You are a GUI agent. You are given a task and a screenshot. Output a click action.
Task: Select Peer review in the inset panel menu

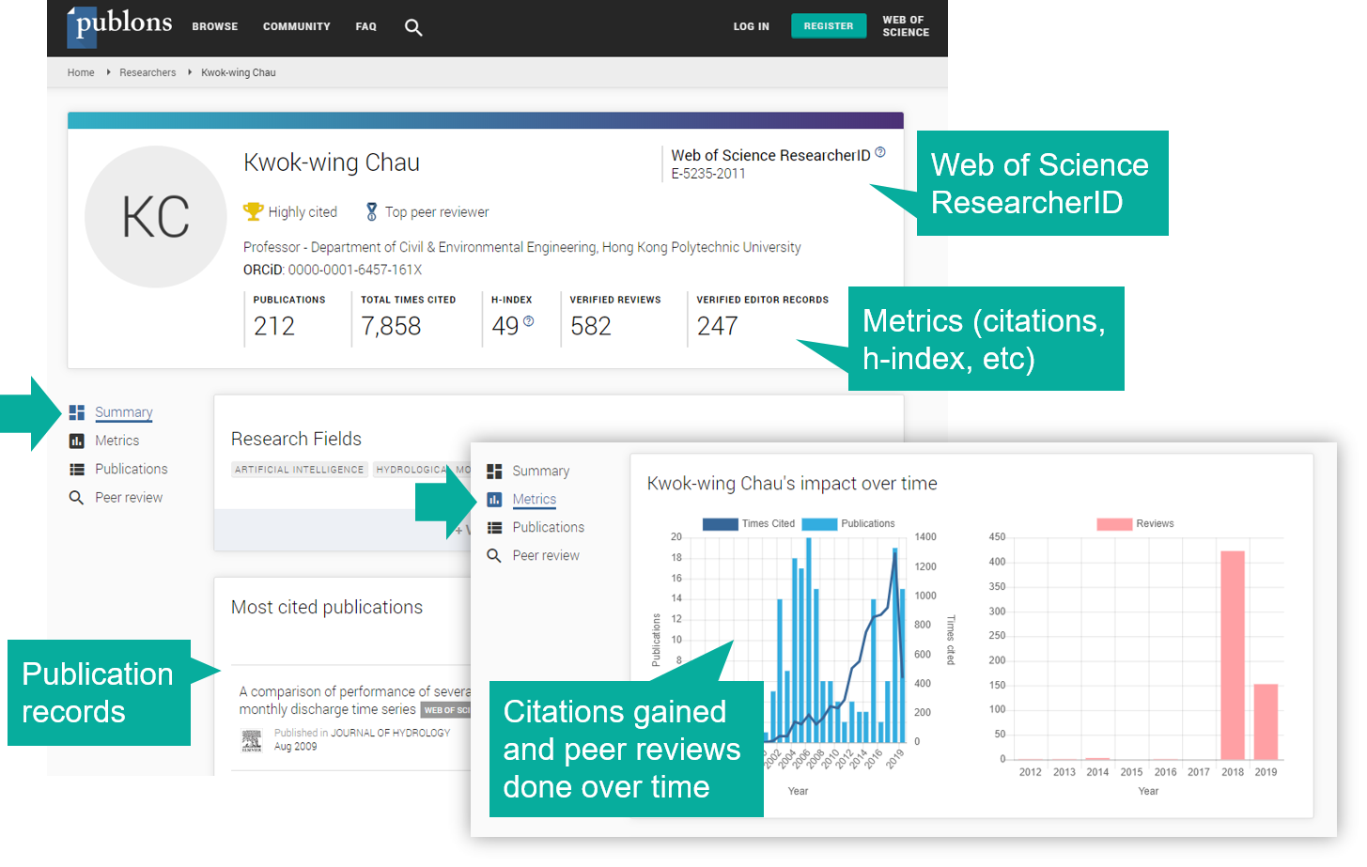[x=546, y=555]
